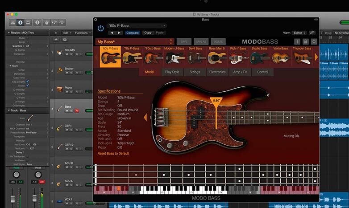Disable record on the Bass track
Screen dimensions: 349x208
pos(77,110)
